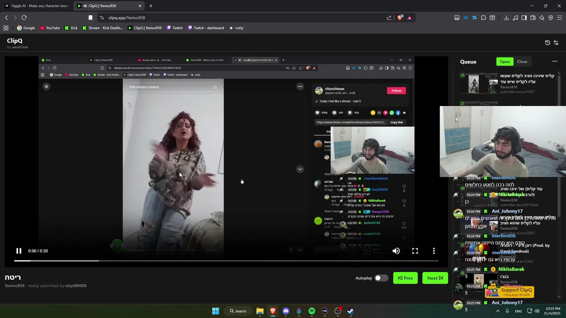
Task: Open Windows Start menu
Action: tap(215, 311)
